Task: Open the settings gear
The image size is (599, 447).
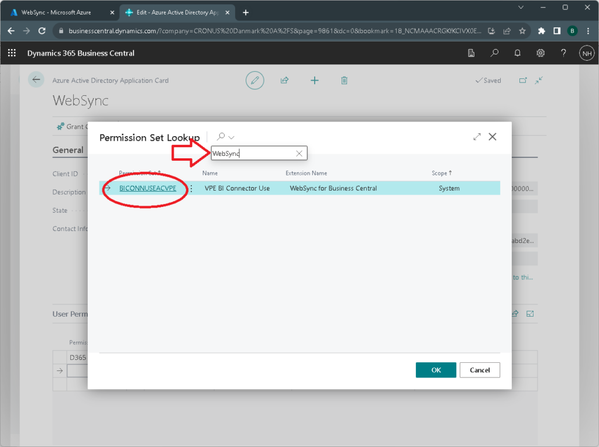Action: click(541, 53)
